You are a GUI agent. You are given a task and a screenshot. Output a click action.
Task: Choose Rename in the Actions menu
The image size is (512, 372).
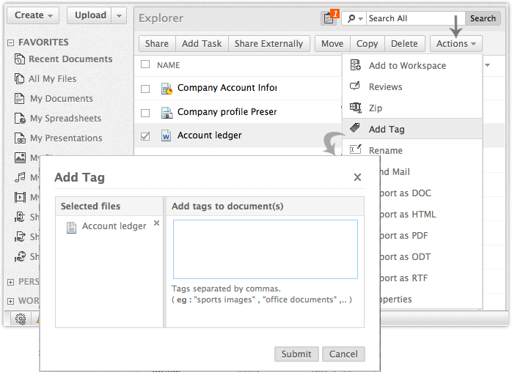[385, 150]
